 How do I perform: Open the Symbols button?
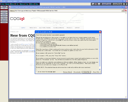109,4
